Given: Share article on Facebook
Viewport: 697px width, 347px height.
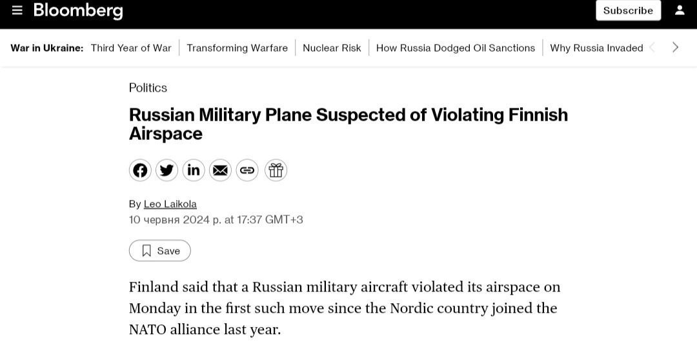Looking at the screenshot, I should click(140, 170).
